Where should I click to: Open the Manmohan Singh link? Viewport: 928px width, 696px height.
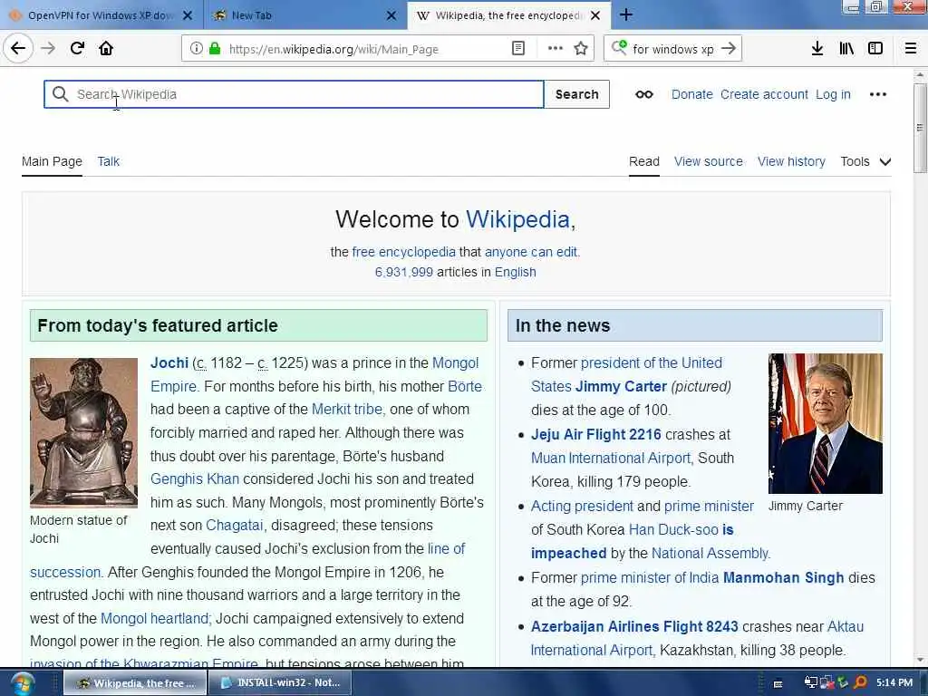coord(784,577)
